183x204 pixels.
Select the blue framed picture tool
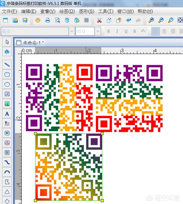7,94
